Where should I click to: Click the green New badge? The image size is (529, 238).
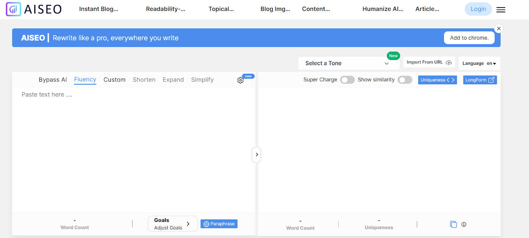click(x=393, y=56)
